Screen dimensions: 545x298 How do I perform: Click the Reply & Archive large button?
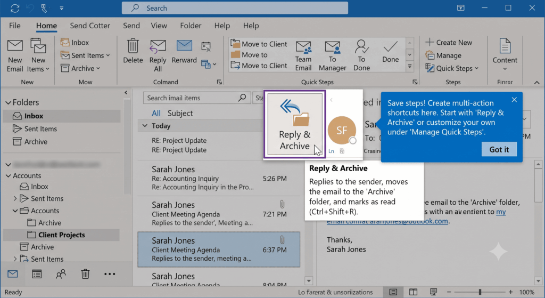coord(294,124)
